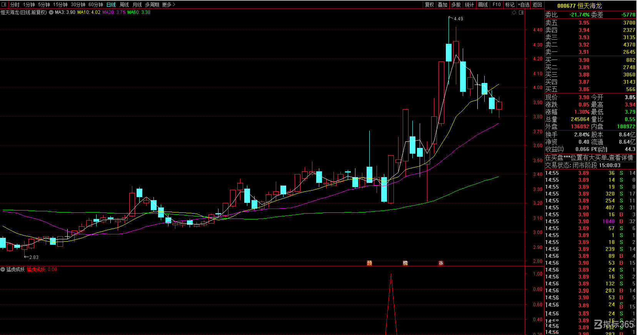Open the 在买盘***位置有大买单,查看详情 message
637x335 pixels.
(589, 158)
